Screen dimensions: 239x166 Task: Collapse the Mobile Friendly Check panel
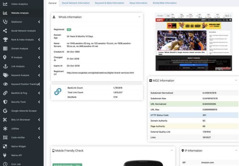(171, 150)
